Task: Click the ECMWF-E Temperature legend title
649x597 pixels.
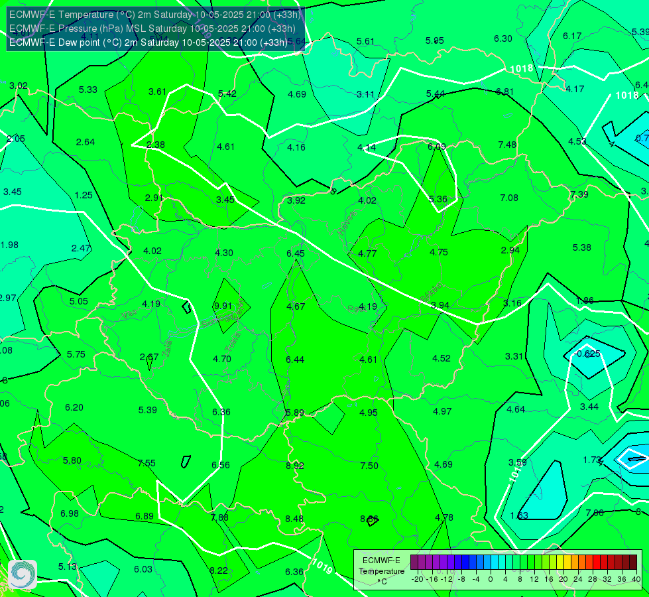Action: click(381, 571)
